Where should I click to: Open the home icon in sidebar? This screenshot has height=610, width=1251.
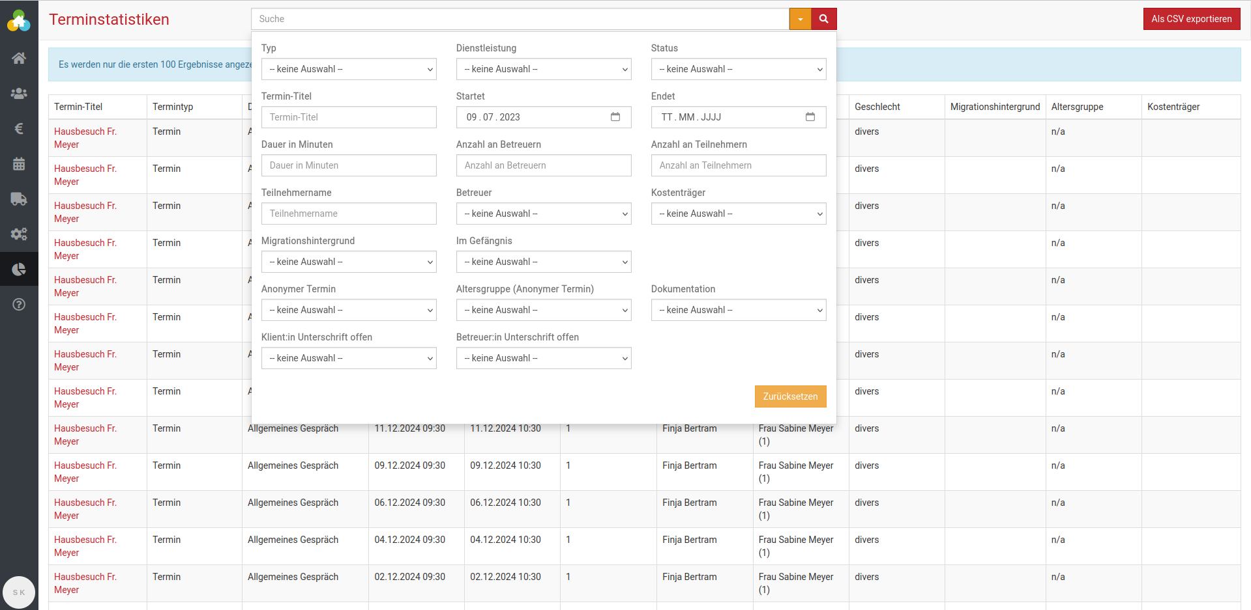[x=19, y=59]
